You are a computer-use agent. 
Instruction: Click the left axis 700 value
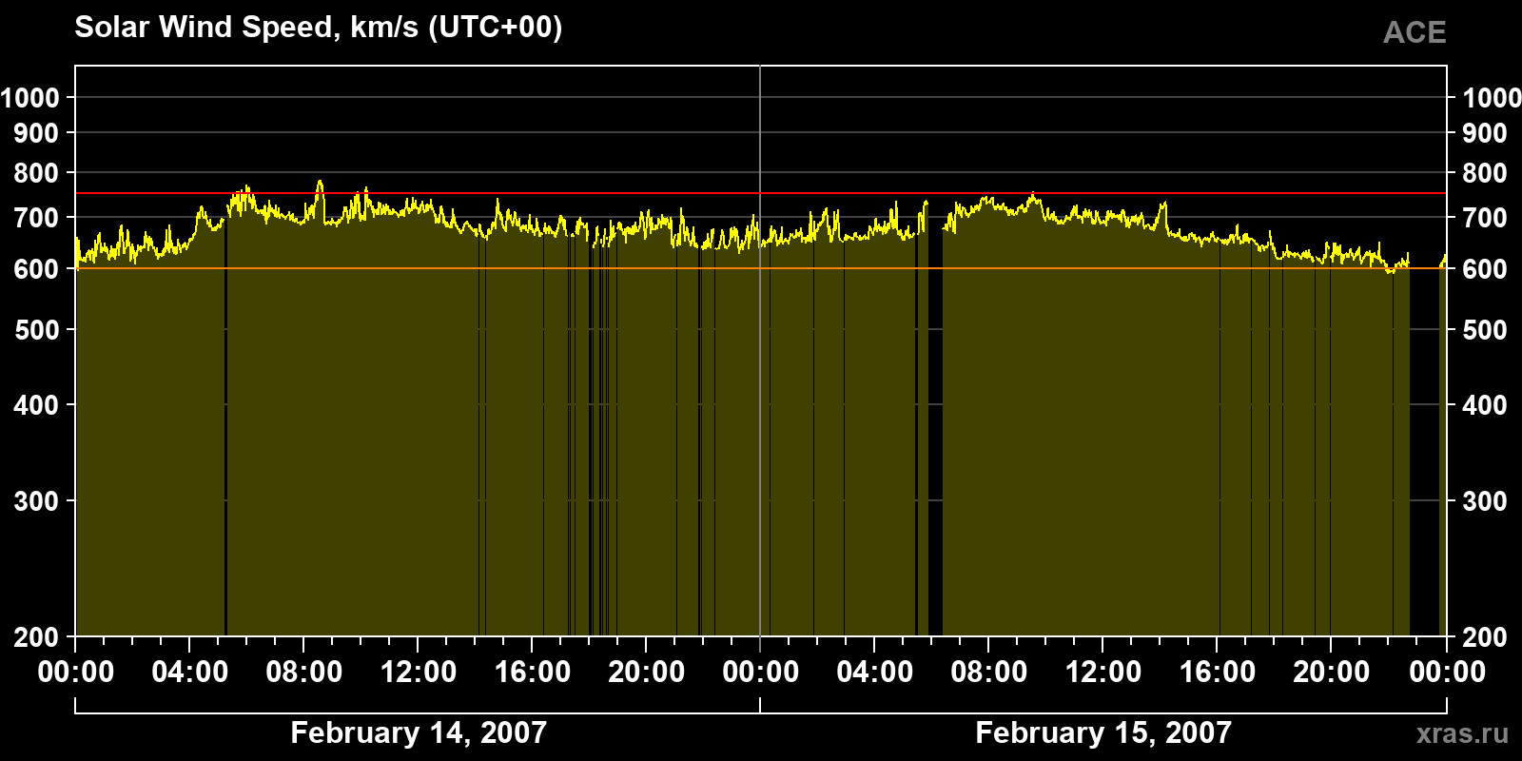point(36,218)
